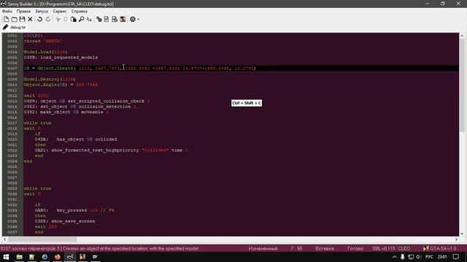Open the GTA SA taskbar icon
Screen dimensions: 467x262
point(82,257)
